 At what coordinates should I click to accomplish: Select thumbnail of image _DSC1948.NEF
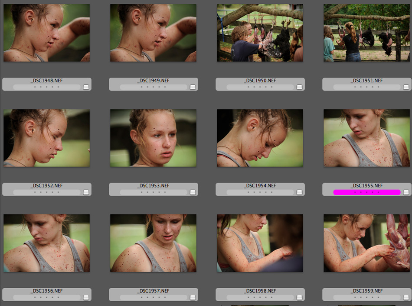46,33
